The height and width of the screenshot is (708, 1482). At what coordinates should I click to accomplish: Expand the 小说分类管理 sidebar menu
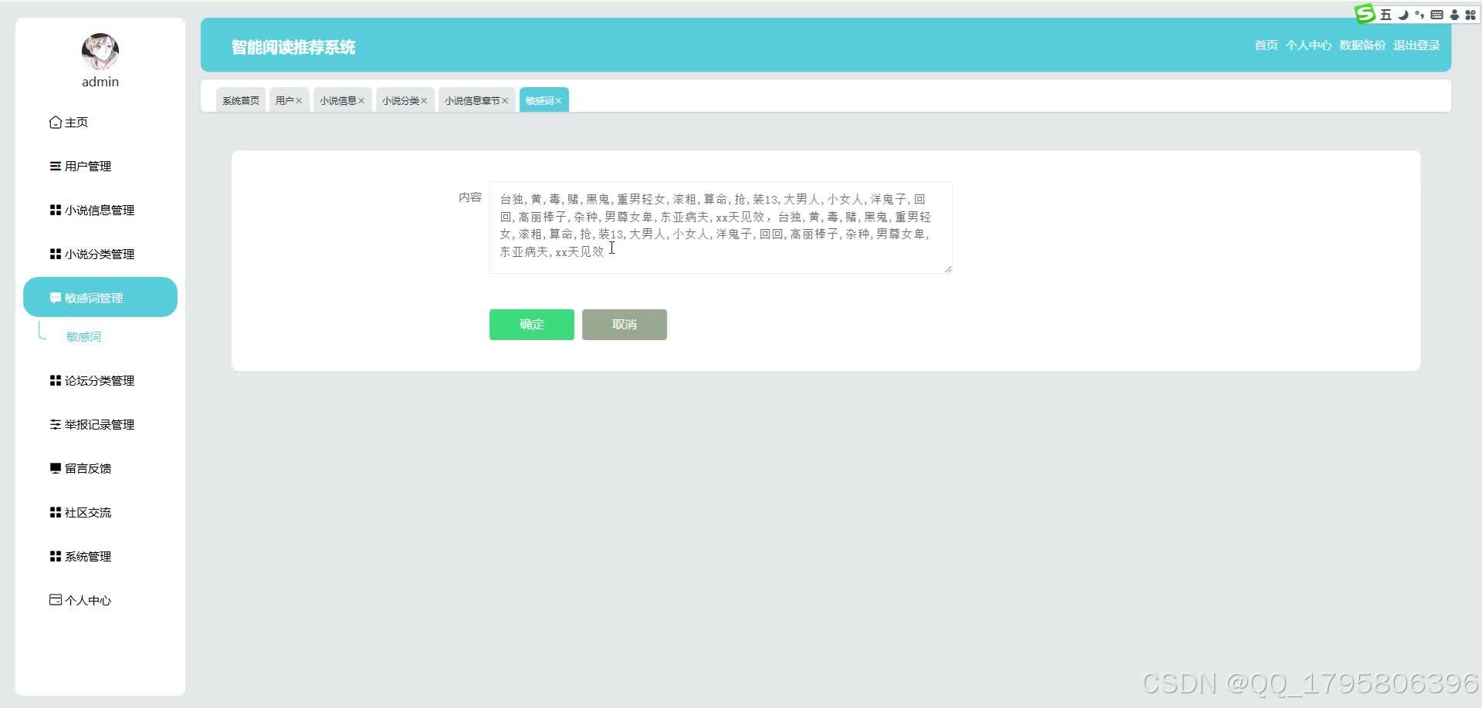click(x=100, y=254)
